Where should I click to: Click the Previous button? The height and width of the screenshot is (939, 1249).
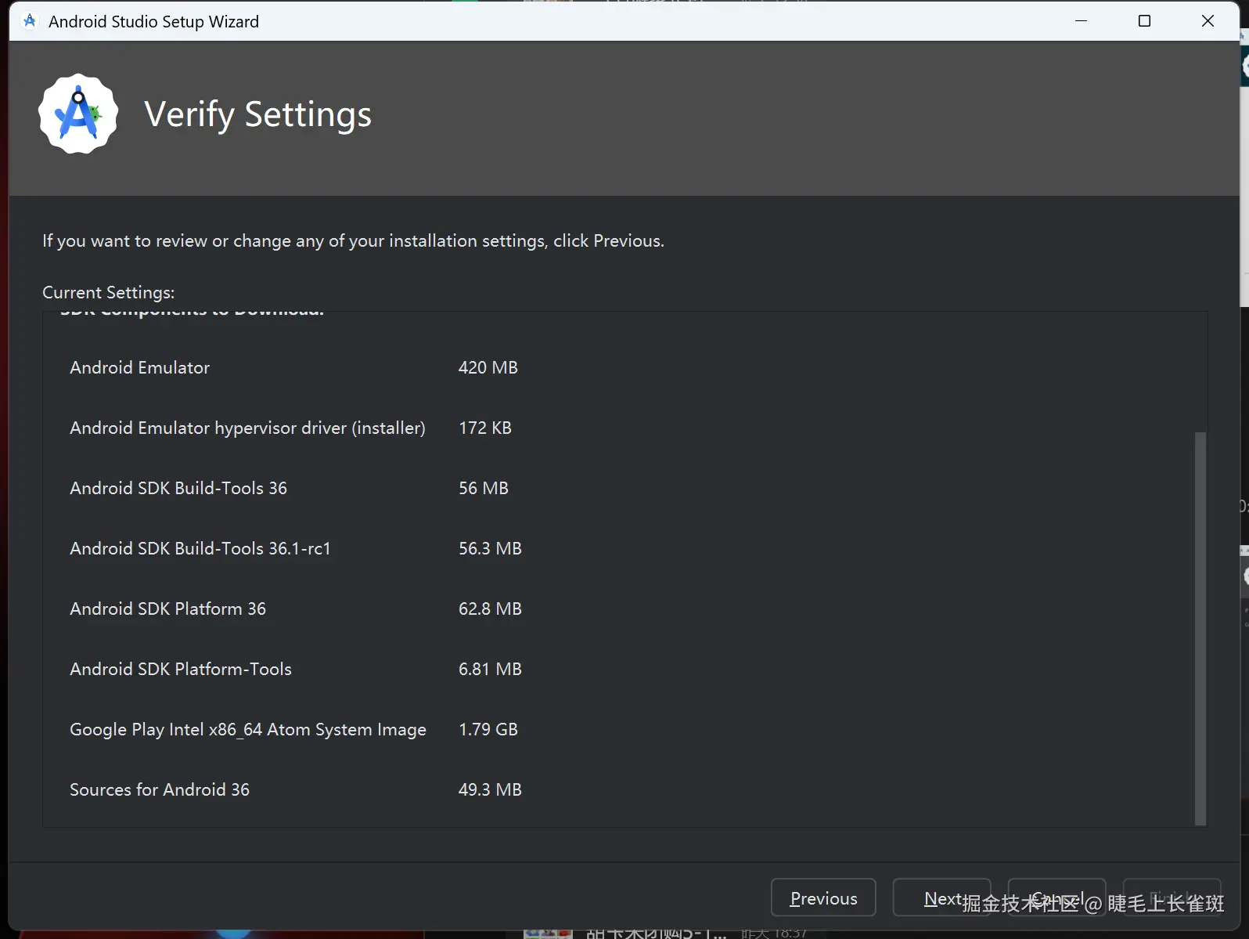823,897
